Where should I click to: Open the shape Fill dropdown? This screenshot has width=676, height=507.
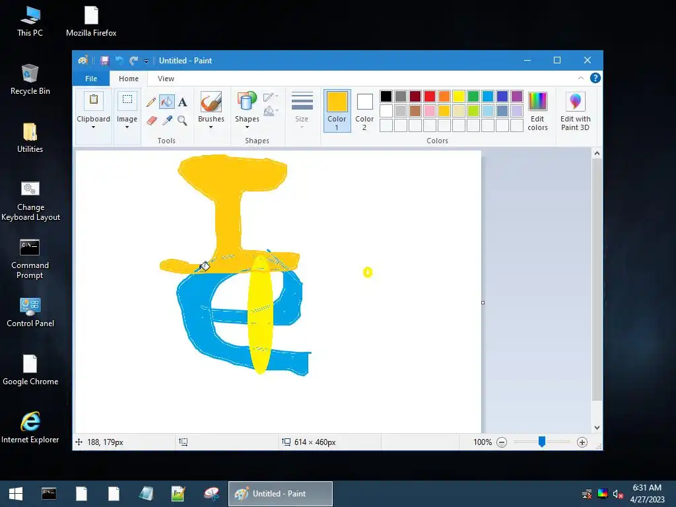click(271, 112)
